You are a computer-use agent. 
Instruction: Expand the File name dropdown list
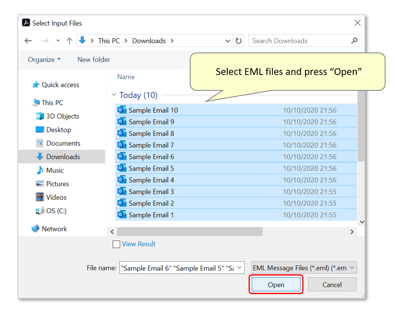240,268
